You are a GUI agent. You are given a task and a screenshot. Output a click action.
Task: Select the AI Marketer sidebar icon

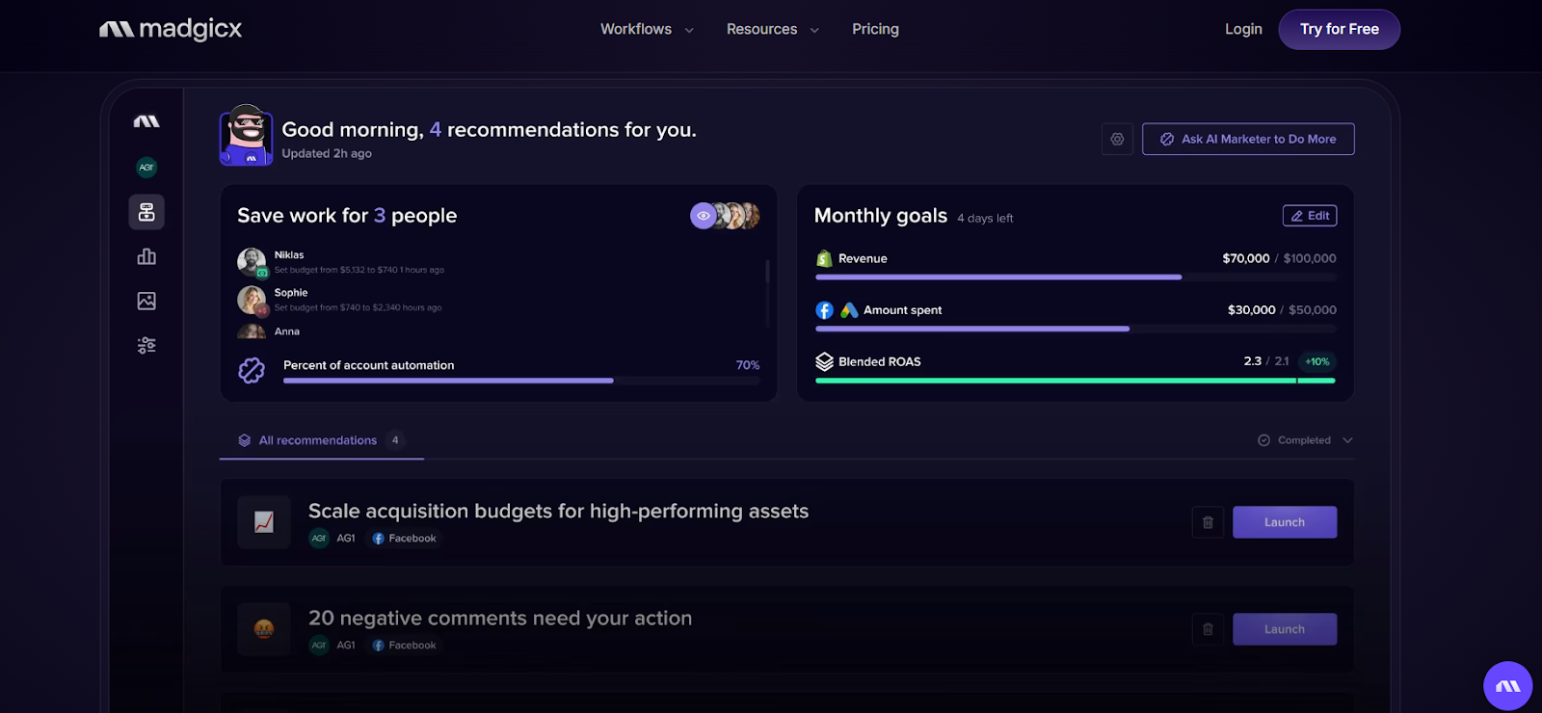[146, 212]
